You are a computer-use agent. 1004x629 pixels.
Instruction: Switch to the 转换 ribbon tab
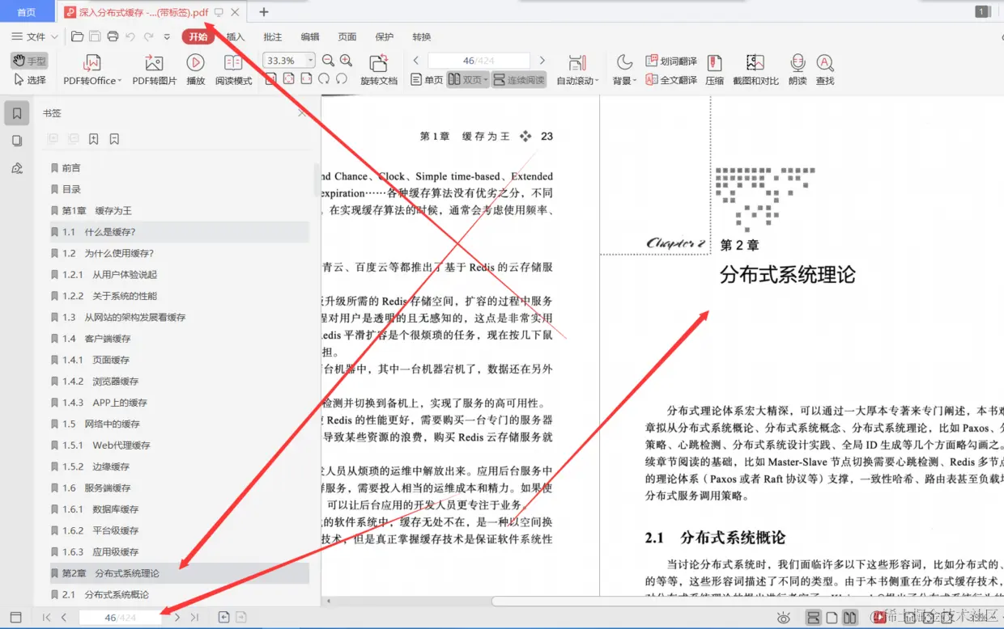[x=422, y=36]
